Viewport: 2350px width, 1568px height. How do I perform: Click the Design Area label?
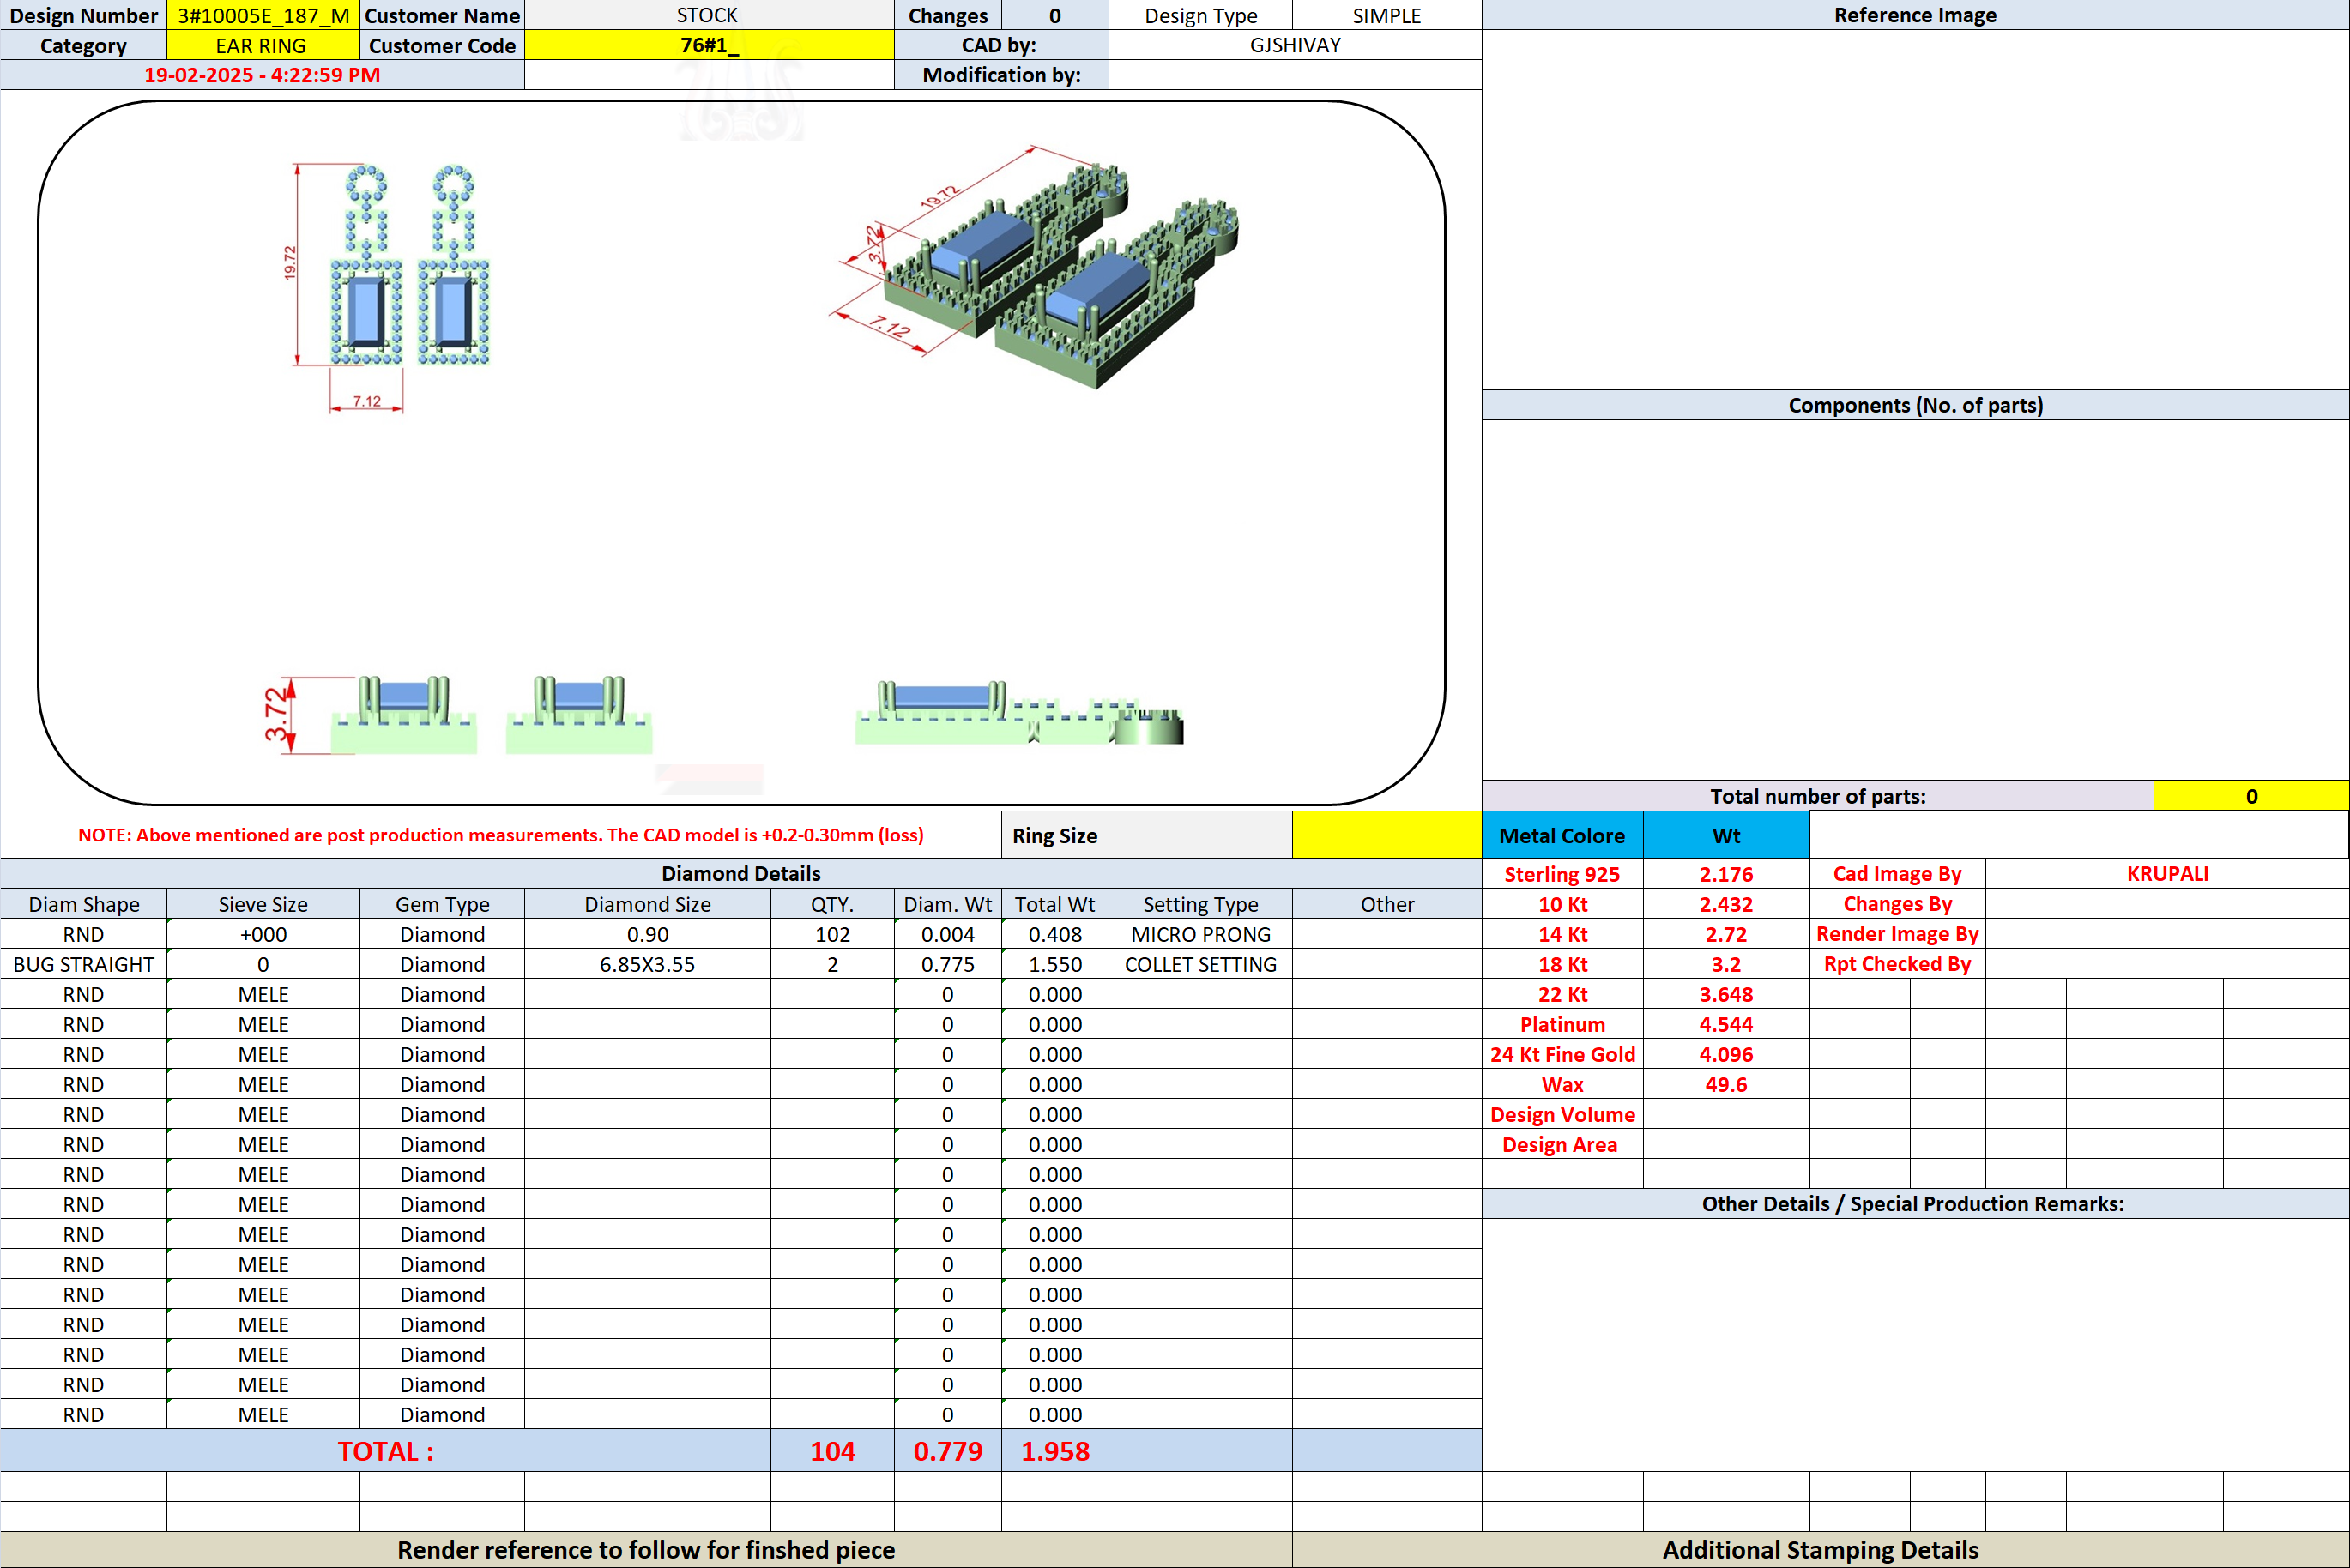[x=1563, y=1144]
